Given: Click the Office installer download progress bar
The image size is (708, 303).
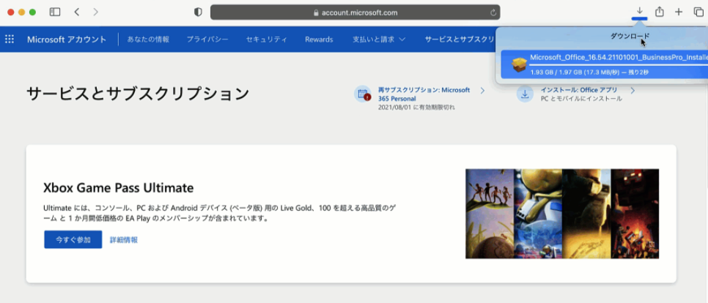Looking at the screenshot, I should [619, 64].
